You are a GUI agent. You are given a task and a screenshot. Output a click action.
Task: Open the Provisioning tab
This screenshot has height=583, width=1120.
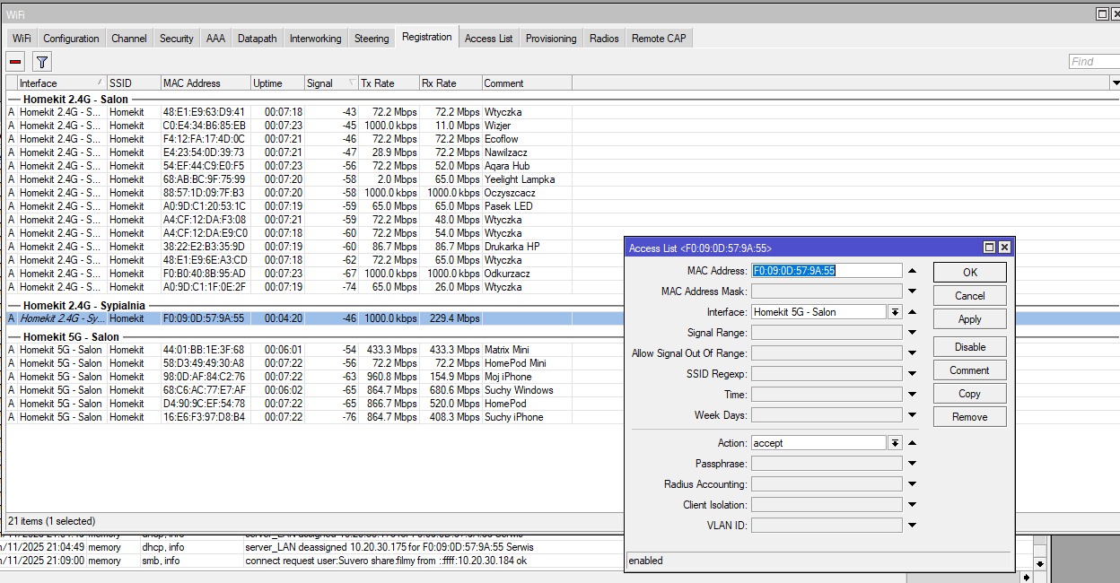pos(550,39)
